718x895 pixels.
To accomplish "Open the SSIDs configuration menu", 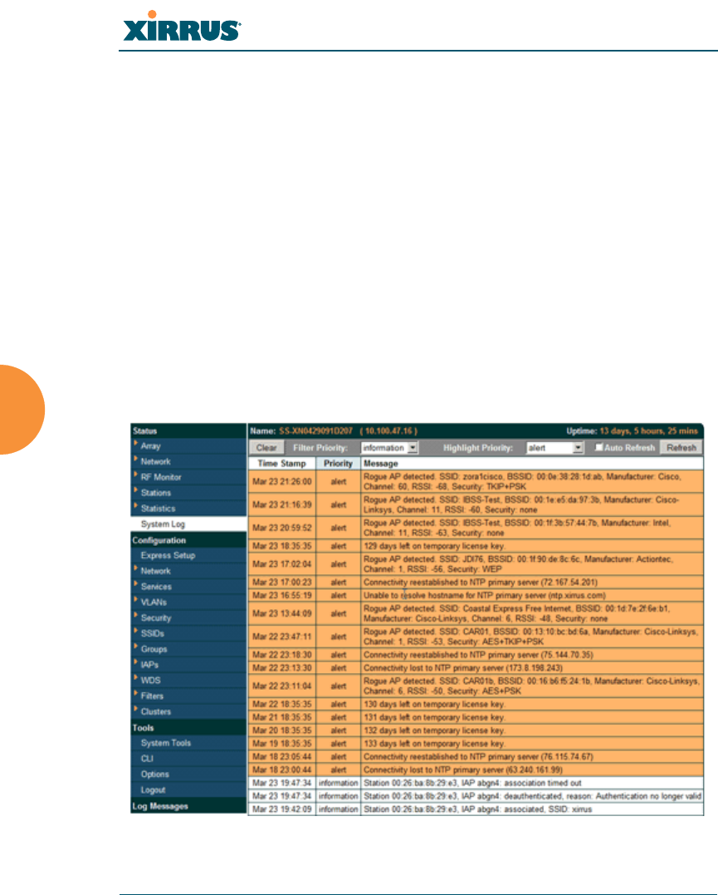I will click(x=152, y=633).
